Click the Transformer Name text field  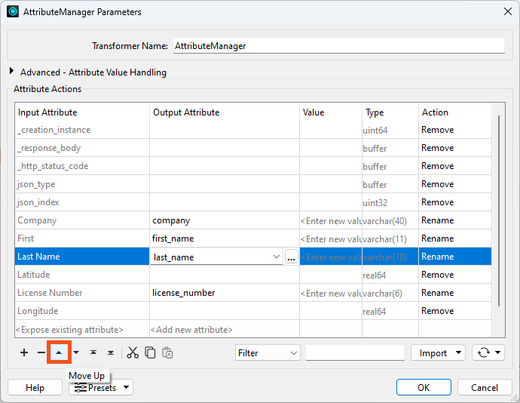[338, 45]
